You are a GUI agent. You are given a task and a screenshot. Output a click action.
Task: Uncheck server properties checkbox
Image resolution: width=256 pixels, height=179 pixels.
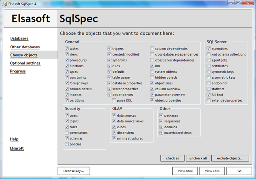(109, 89)
